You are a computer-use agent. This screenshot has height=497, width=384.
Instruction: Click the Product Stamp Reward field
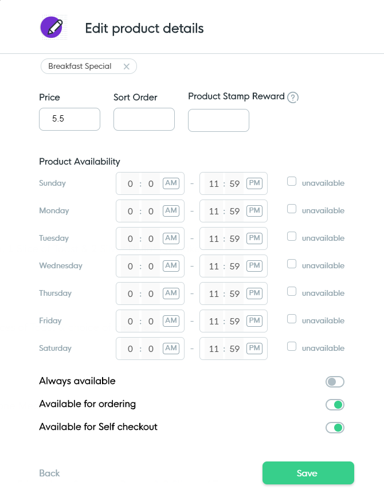click(x=218, y=120)
